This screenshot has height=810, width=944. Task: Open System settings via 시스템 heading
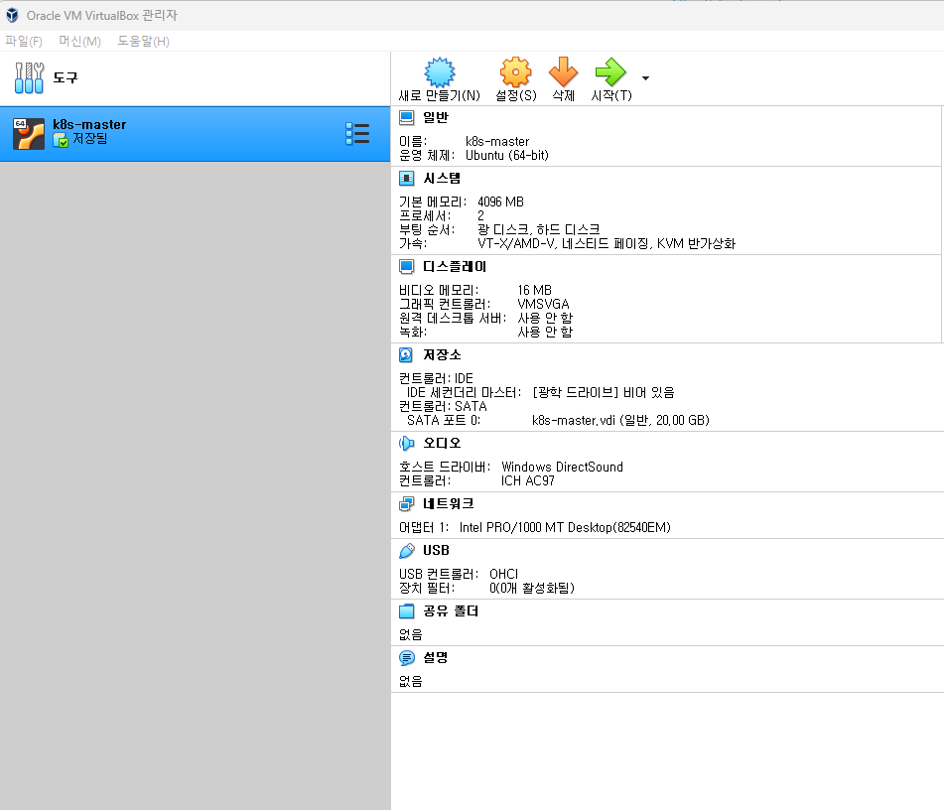click(x=442, y=179)
